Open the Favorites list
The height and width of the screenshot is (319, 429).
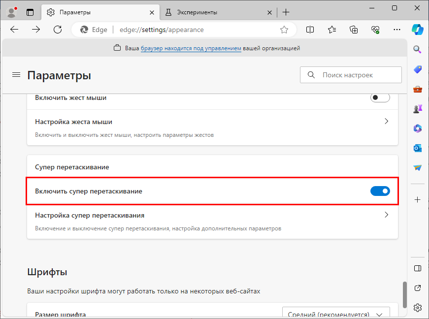(x=332, y=30)
